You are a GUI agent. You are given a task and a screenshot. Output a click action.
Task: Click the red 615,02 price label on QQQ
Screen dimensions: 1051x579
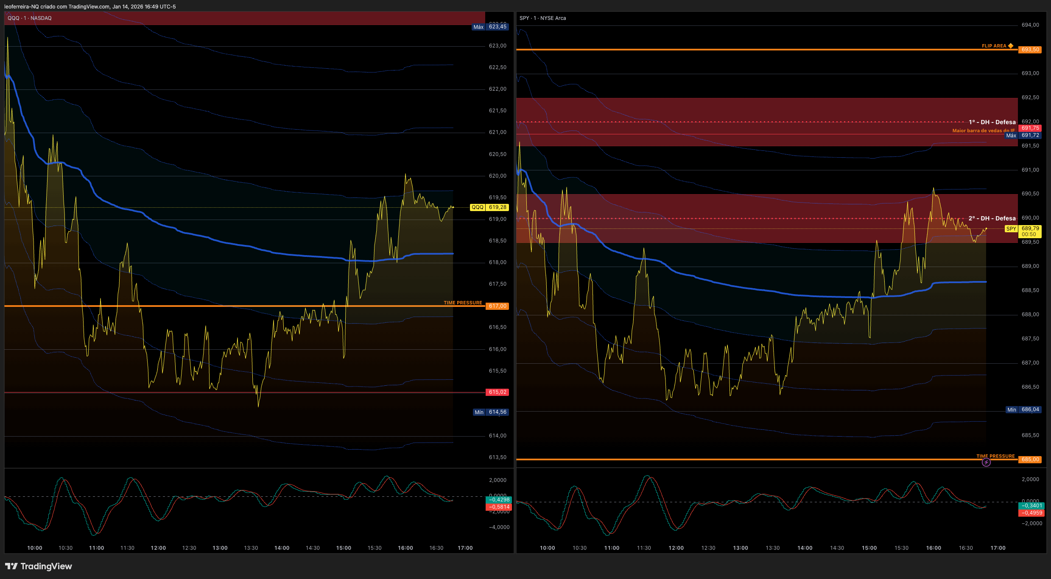click(x=498, y=392)
